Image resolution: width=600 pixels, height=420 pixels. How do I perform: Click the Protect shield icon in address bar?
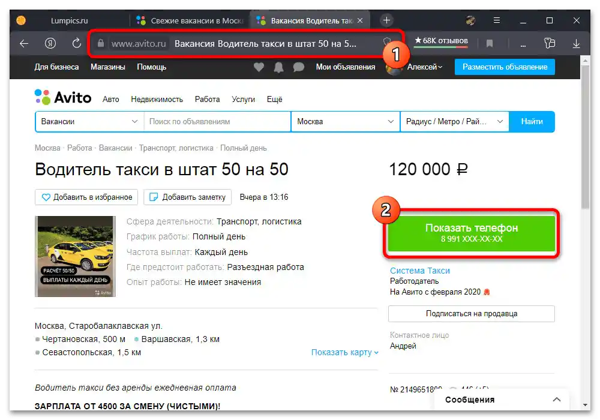387,41
